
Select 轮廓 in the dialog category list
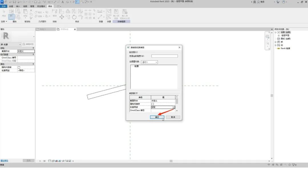coord(137,66)
